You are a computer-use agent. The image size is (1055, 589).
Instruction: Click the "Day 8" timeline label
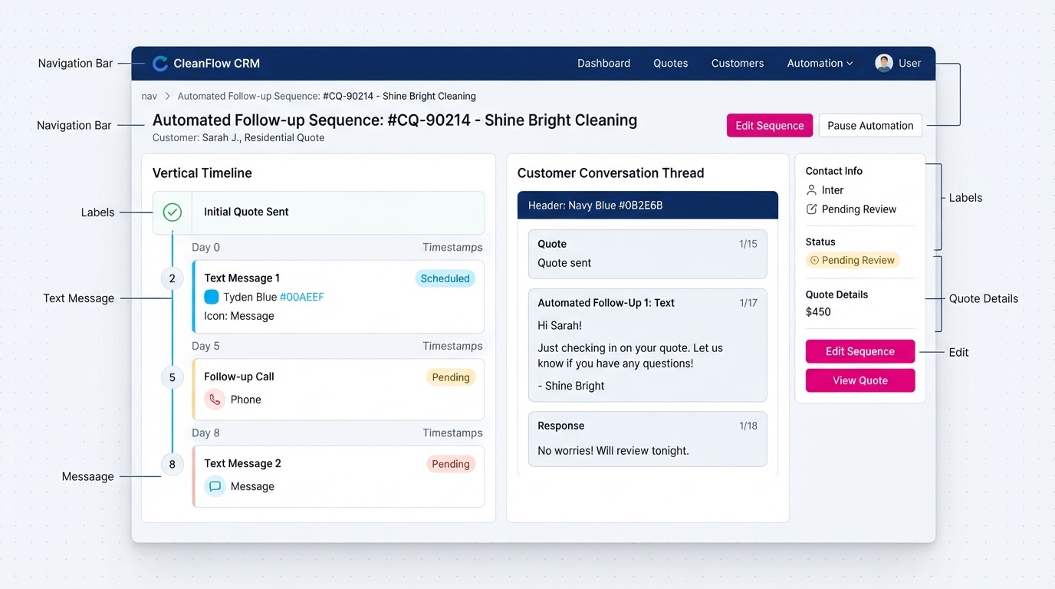click(x=205, y=433)
